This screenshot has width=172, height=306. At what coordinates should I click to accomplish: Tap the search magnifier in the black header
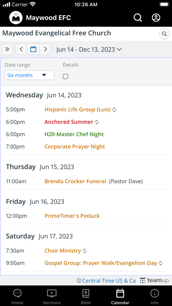pos(138,18)
